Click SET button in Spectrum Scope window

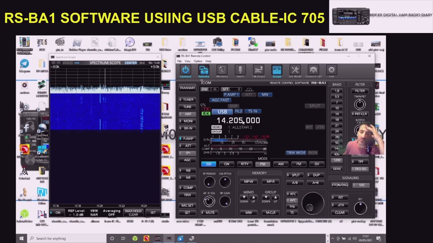(153, 213)
